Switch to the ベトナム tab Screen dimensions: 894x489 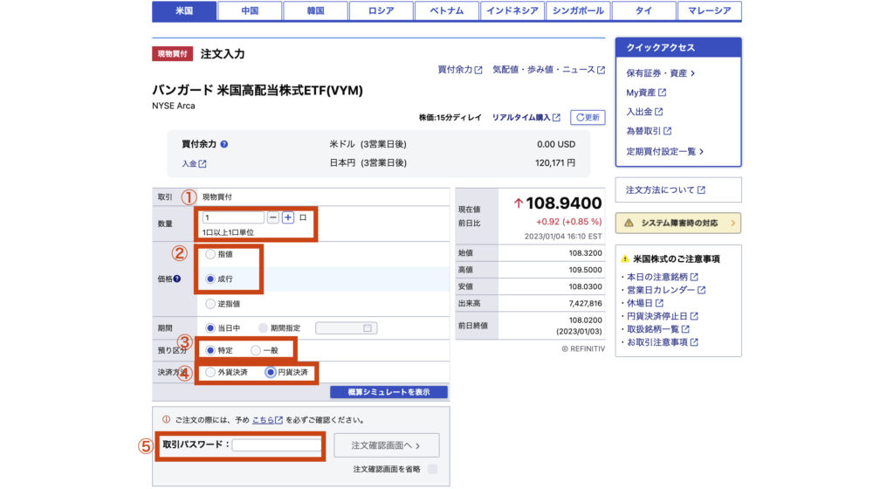(446, 10)
